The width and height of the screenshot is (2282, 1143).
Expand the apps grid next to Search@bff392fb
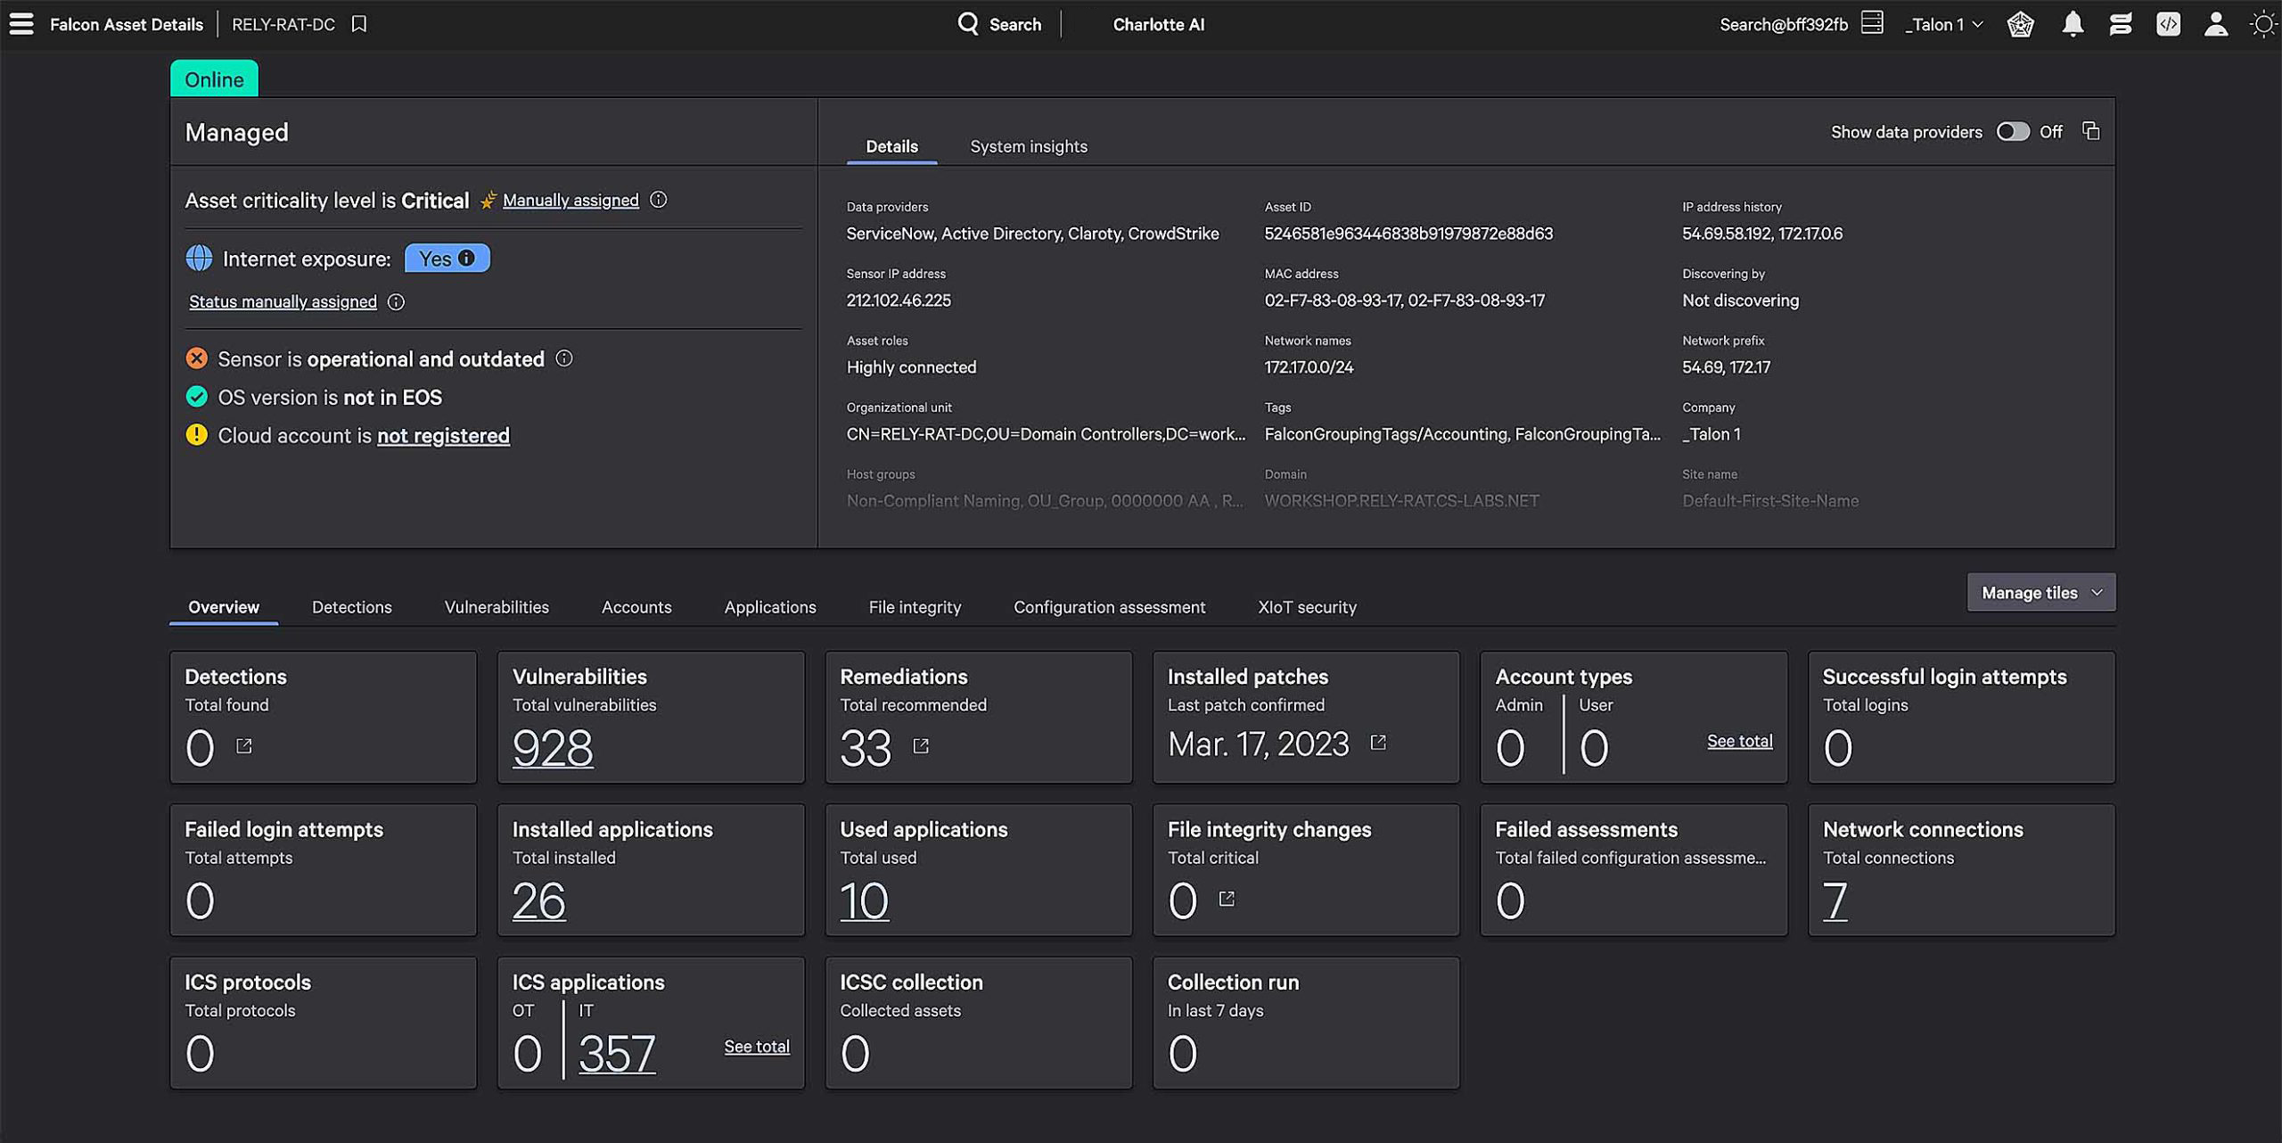click(x=1871, y=22)
